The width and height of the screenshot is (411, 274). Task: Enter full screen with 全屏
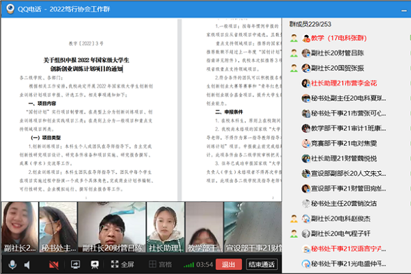[119, 264]
